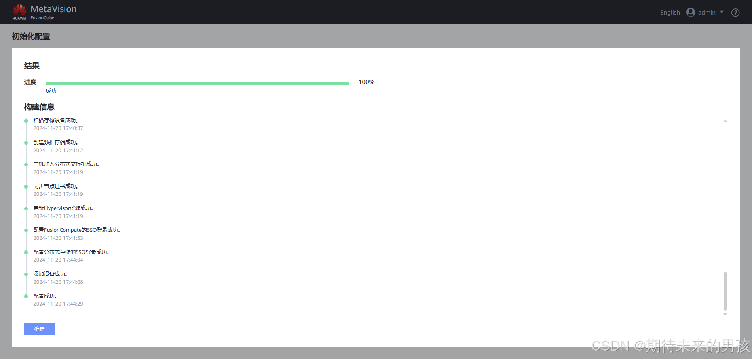Click timestamp 2024-11-20 17:44:08

pos(58,282)
